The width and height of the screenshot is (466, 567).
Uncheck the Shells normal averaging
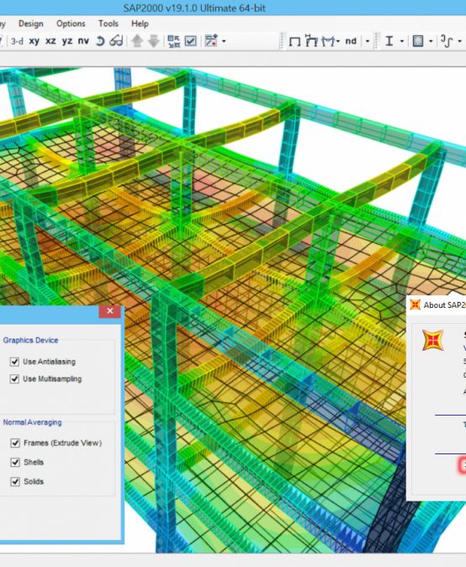(x=15, y=462)
